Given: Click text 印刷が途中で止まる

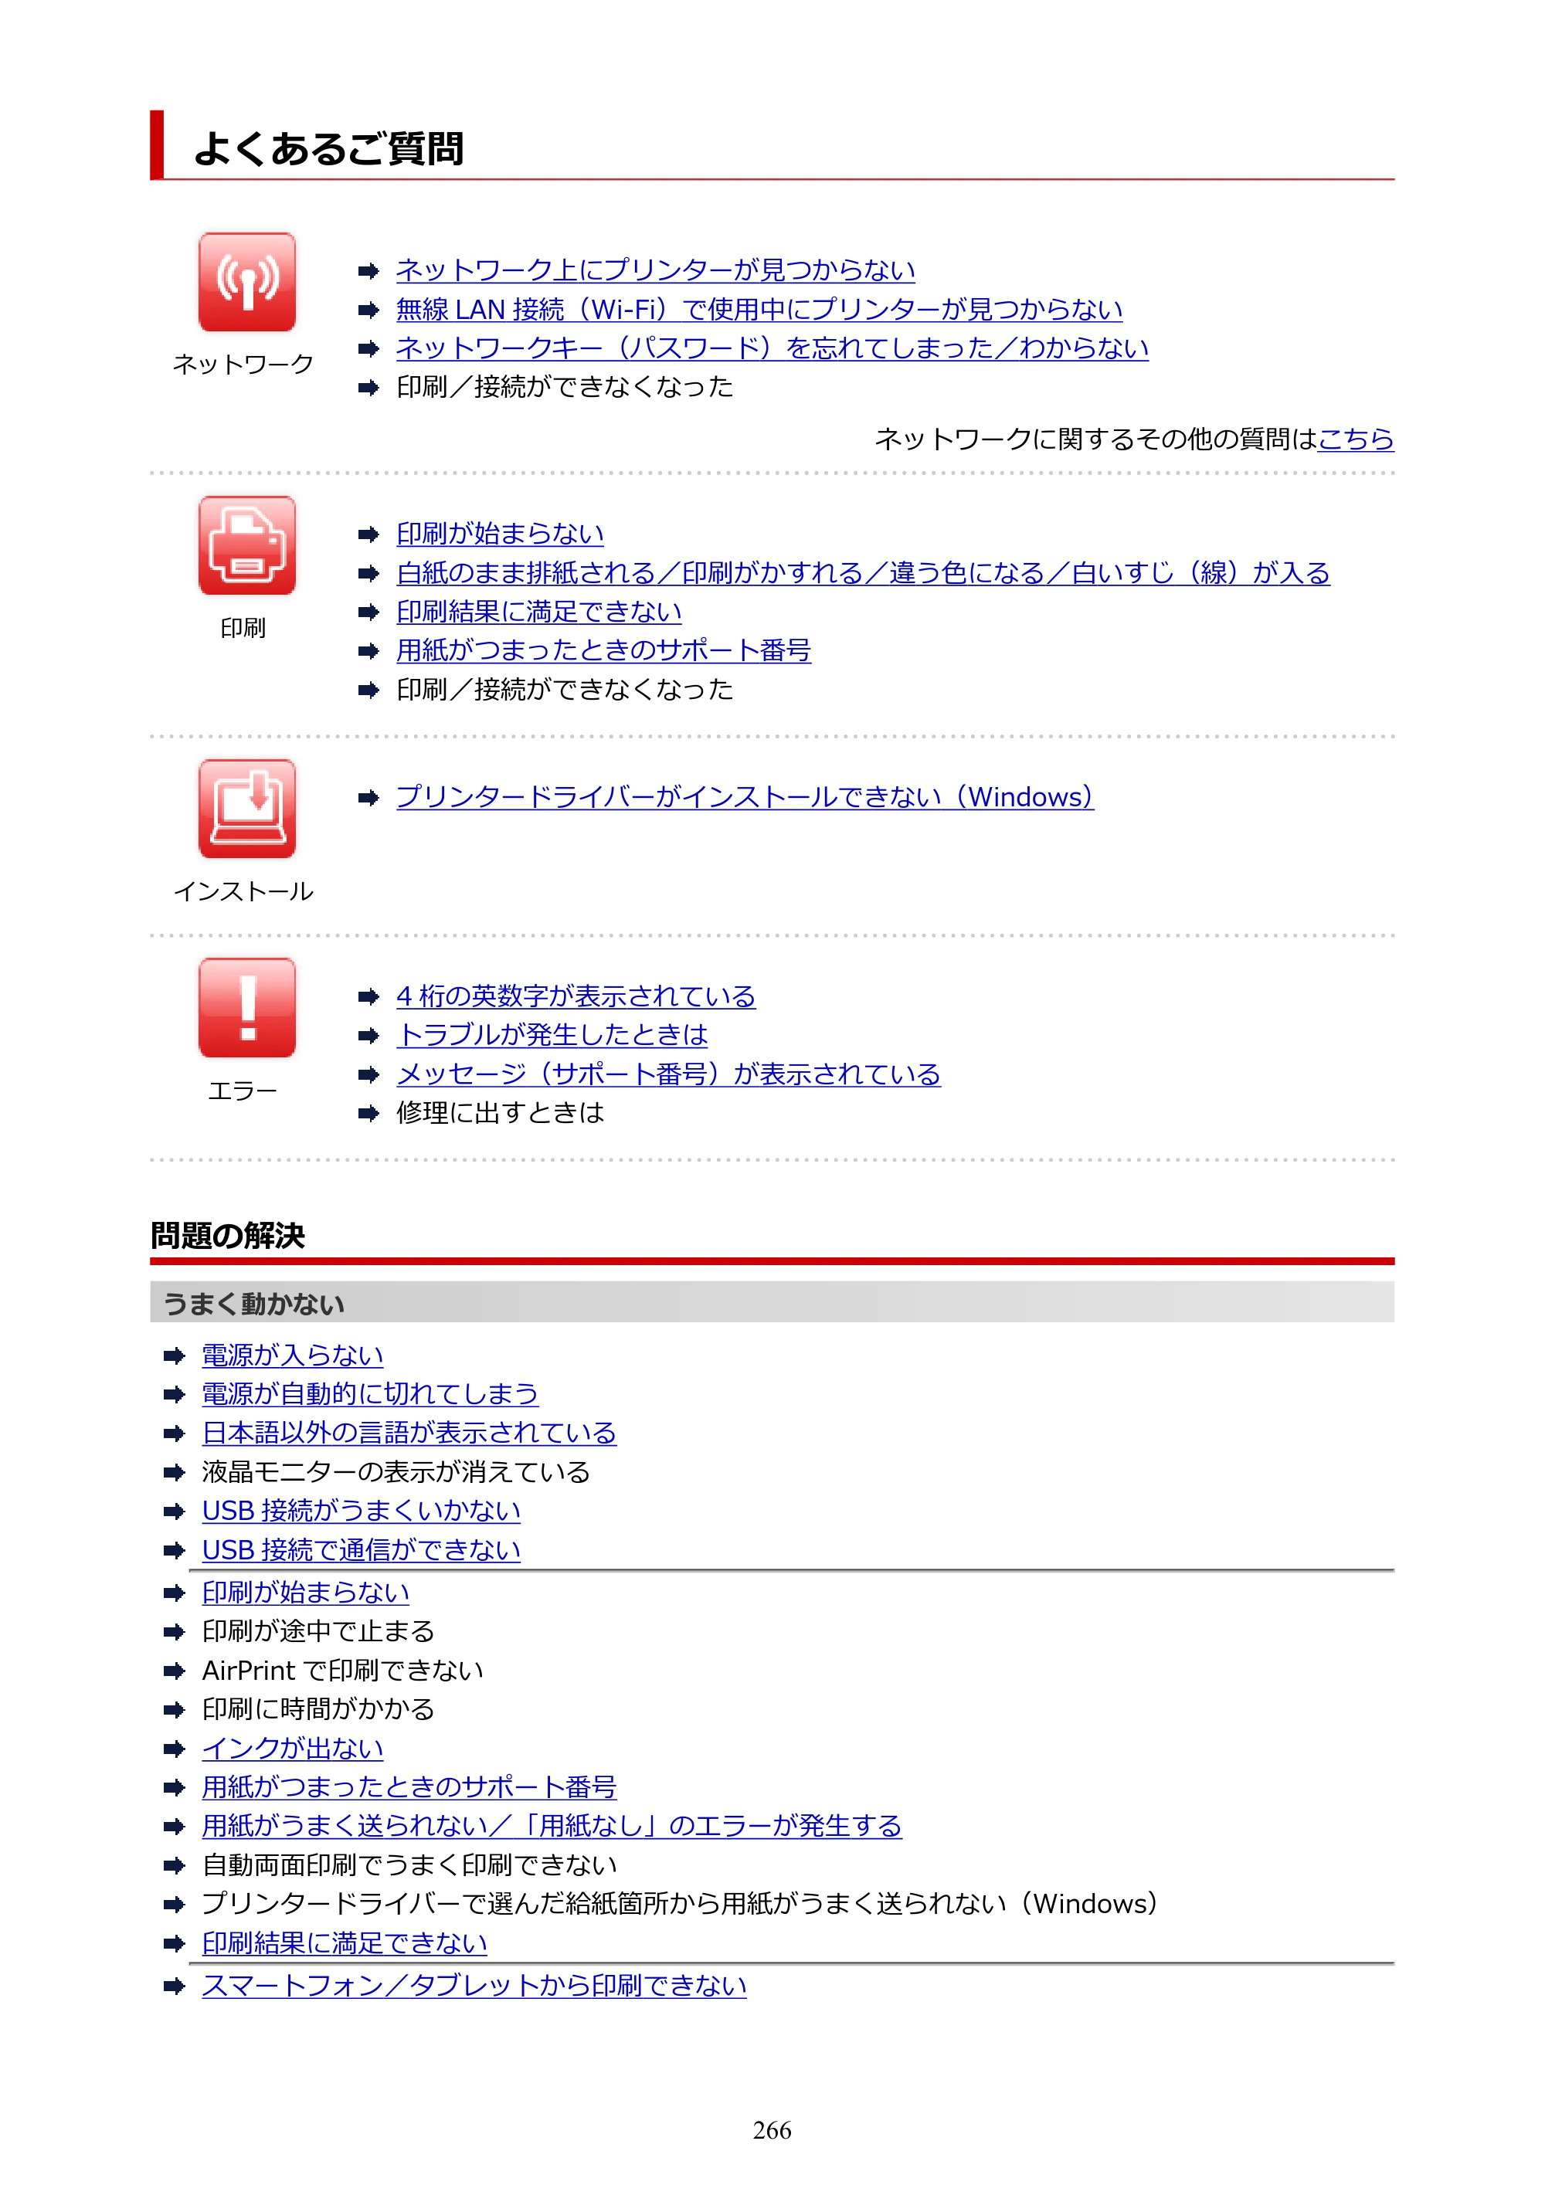Looking at the screenshot, I should point(318,1632).
